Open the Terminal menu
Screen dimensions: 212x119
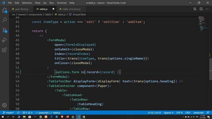(x=62, y=3)
